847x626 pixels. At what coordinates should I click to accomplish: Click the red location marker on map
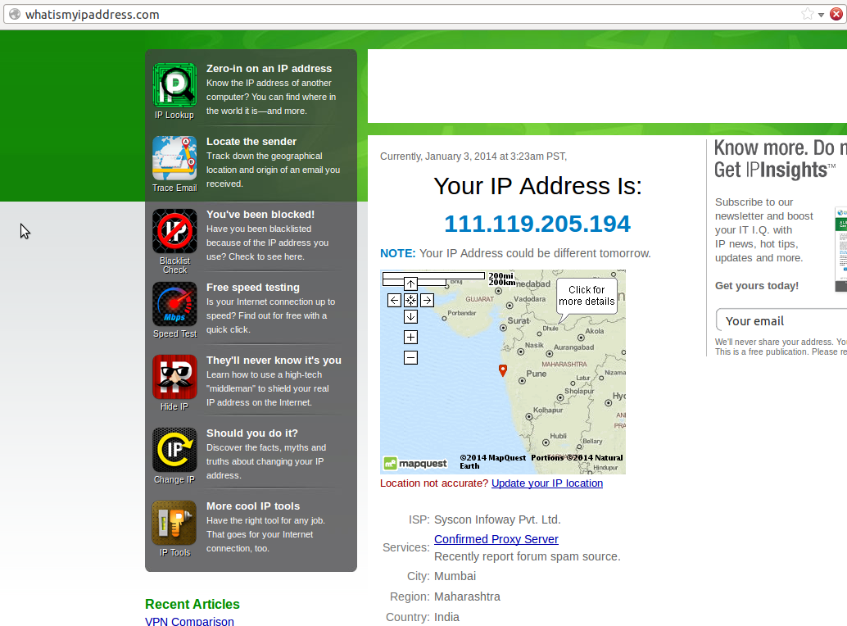click(x=503, y=370)
